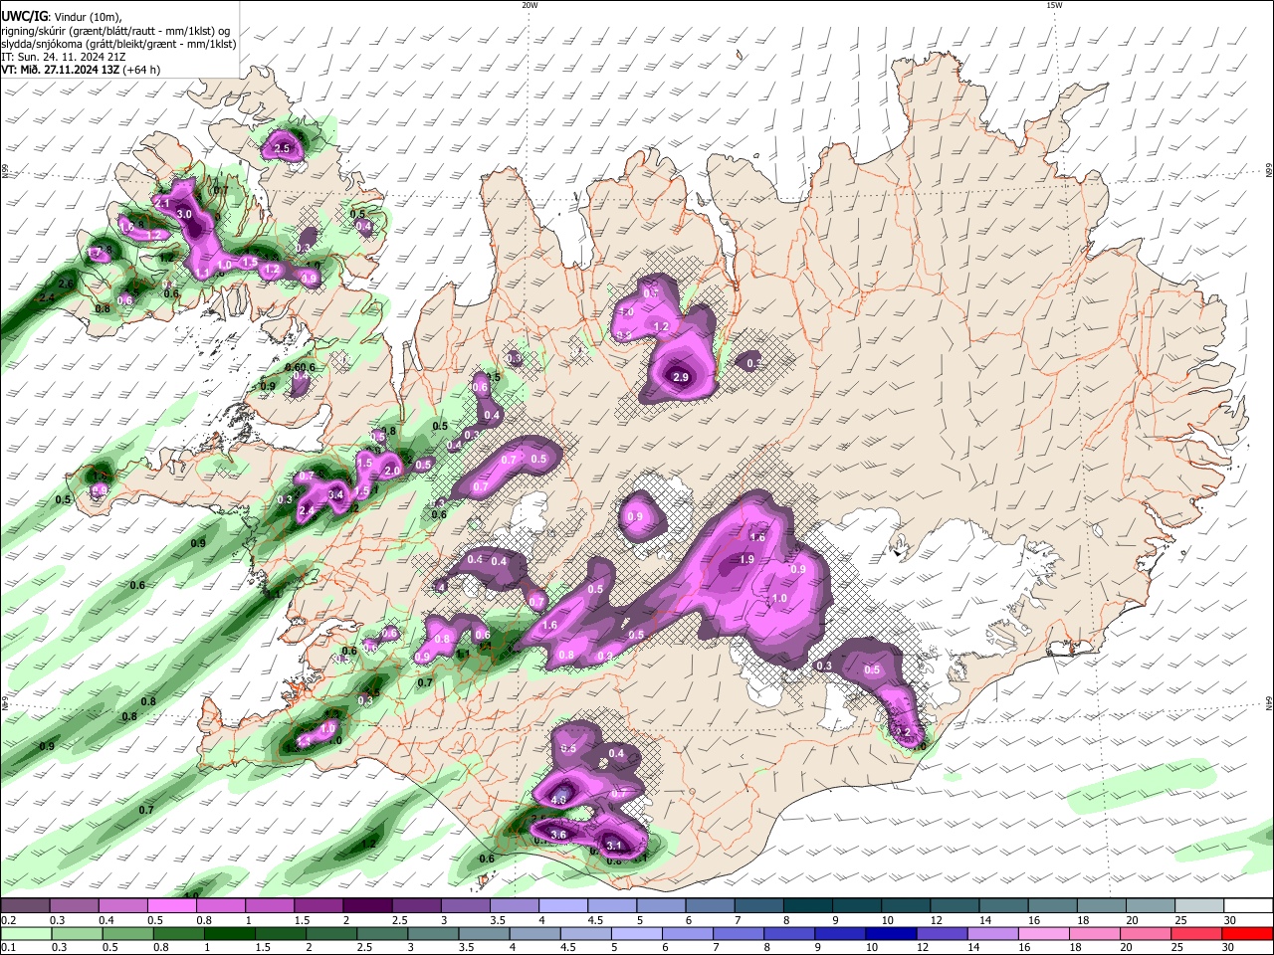Click the 'rigning/skúrir (grænt/blátt/rautt' header line

[115, 31]
